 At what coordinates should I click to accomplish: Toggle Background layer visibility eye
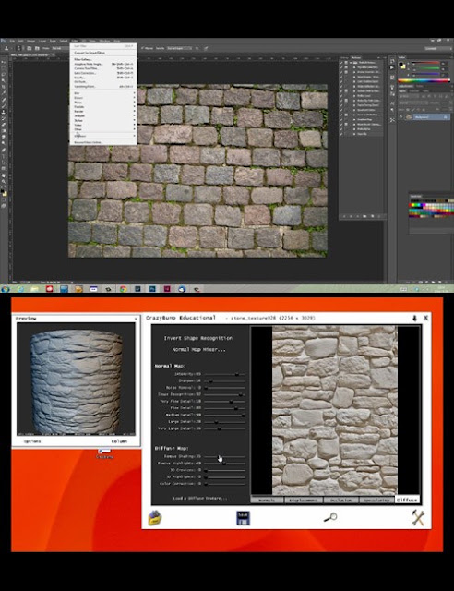coord(401,117)
